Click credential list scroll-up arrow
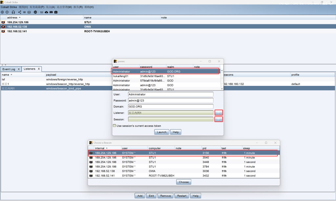Screen dimensions: 336x201 click(x=222, y=70)
